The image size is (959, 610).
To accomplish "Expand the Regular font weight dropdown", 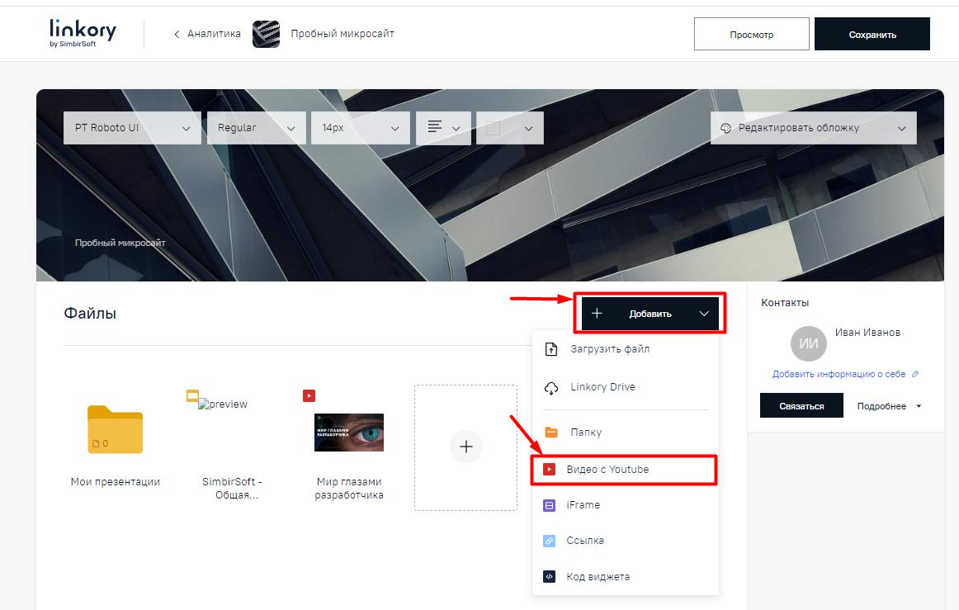I will [256, 128].
